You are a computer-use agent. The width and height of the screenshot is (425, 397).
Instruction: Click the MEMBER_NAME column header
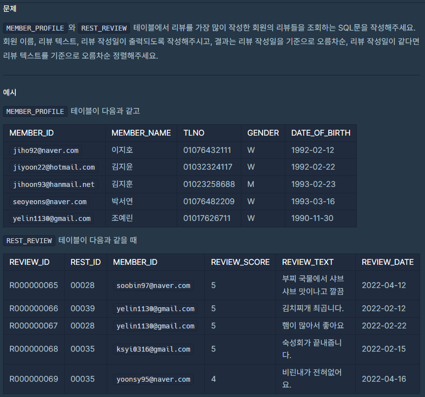click(141, 133)
